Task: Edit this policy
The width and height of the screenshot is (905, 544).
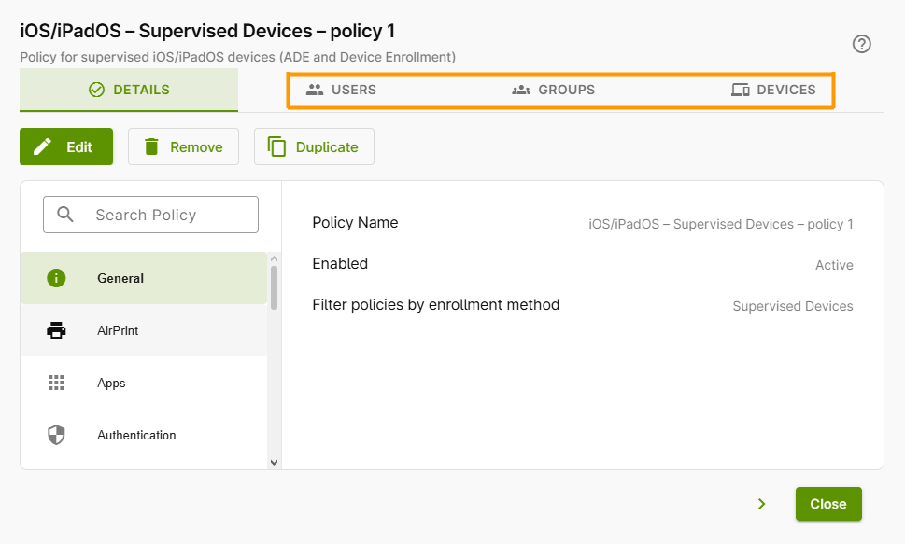Action: (66, 146)
